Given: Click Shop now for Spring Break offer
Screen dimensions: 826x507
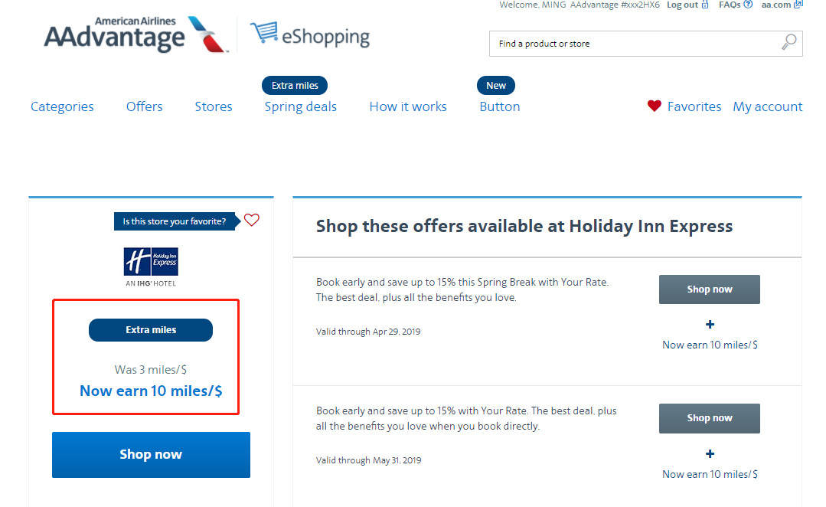Looking at the screenshot, I should pos(709,289).
